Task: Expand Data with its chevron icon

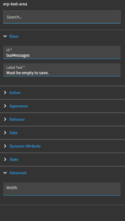Action: click(x=5, y=132)
